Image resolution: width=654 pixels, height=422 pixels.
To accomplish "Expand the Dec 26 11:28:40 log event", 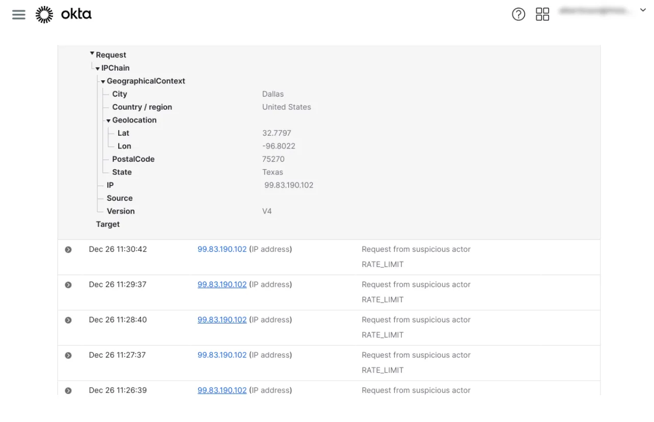I will (68, 319).
